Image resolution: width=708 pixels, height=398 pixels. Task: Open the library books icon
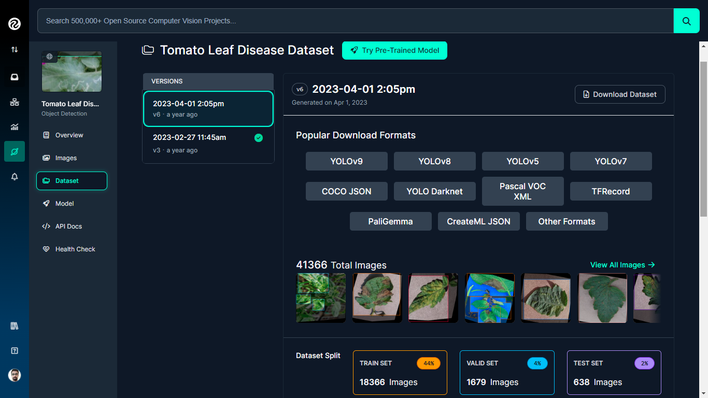pos(15,326)
